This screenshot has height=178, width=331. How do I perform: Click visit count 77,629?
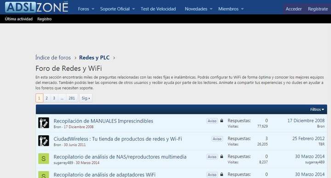(263, 127)
